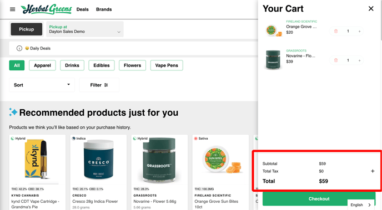Click the Novarine - Flower 5.66g title
This screenshot has width=382, height=210.
[x=155, y=201]
